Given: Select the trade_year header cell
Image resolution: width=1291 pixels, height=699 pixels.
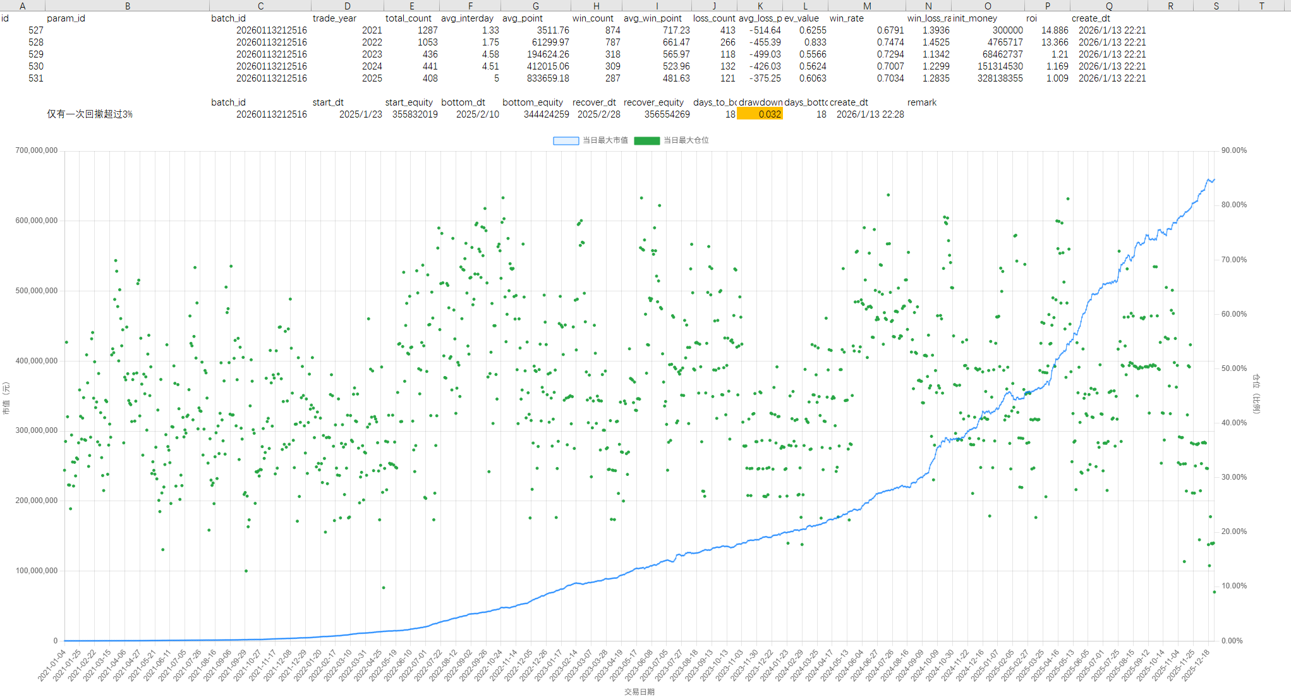Looking at the screenshot, I should tap(334, 18).
